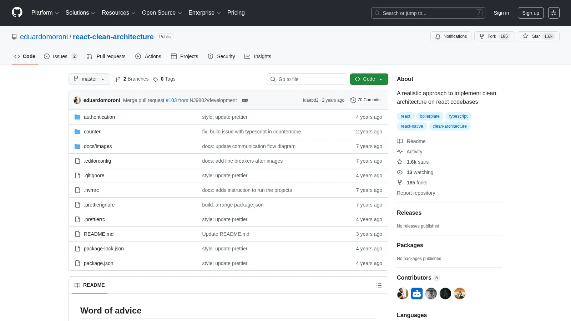Open the .prettierrc file
Viewport: 571px width, 321px height.
(x=94, y=219)
